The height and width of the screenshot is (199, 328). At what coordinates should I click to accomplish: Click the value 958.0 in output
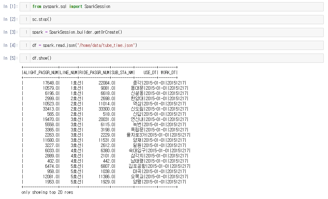pyautogui.click(x=52, y=171)
